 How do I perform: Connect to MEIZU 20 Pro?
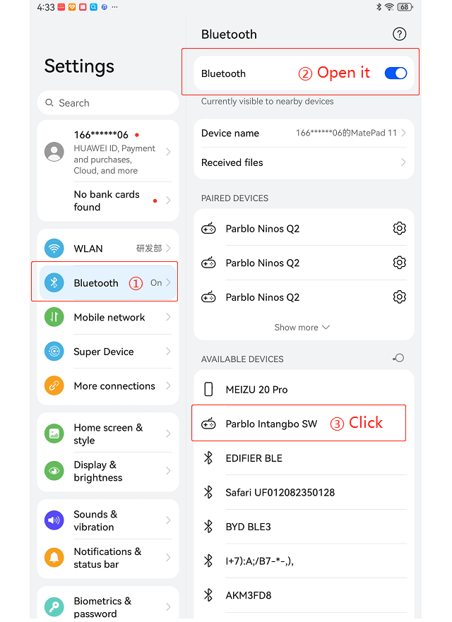[304, 390]
